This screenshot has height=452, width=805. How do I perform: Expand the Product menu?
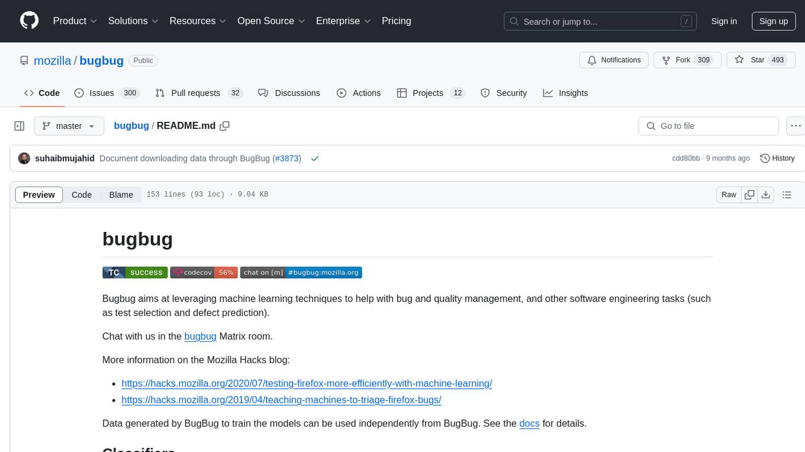(75, 21)
